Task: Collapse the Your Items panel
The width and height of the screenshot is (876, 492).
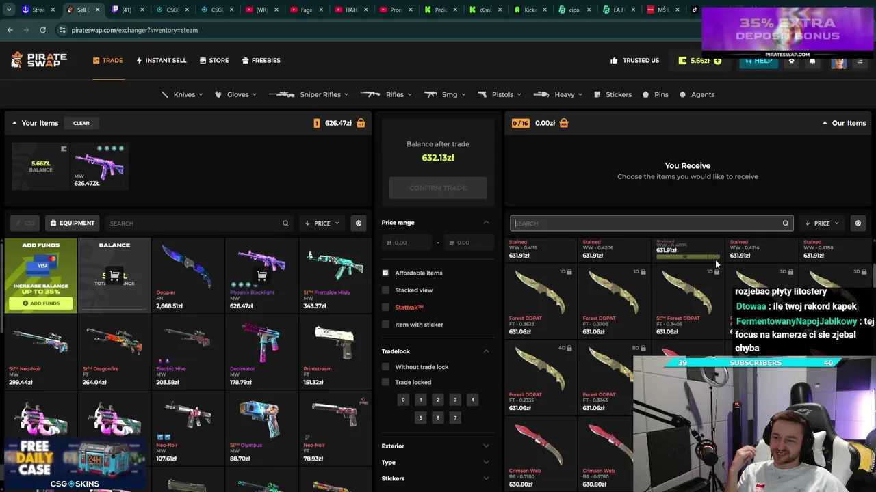Action: coord(14,123)
